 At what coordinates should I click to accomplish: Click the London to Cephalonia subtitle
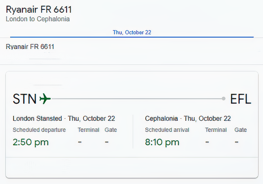click(38, 19)
